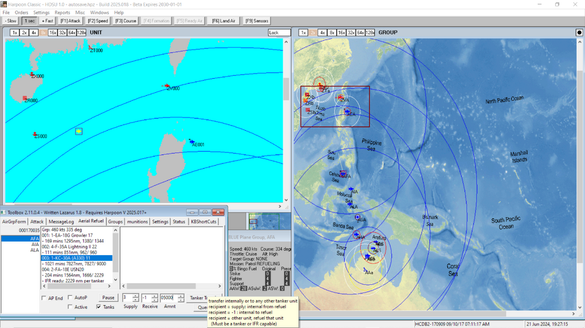This screenshot has height=328, width=585.
Task: Enable the AP End checkbox
Action: pyautogui.click(x=44, y=298)
